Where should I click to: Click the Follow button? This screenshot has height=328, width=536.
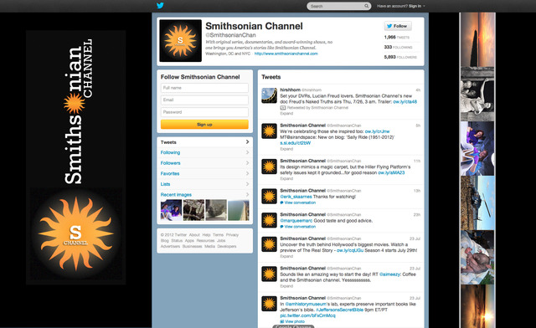(x=398, y=26)
